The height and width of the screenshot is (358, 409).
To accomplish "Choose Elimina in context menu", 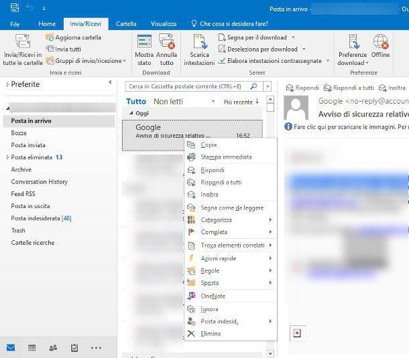I will (x=231, y=333).
